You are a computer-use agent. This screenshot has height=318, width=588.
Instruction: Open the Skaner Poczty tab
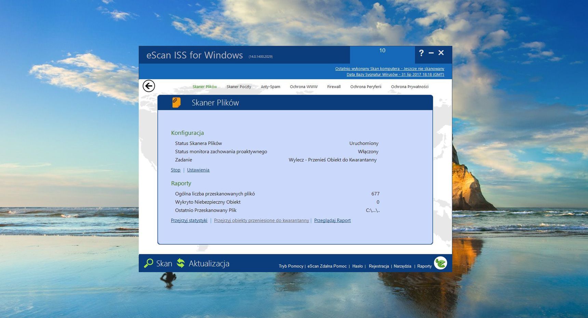239,87
